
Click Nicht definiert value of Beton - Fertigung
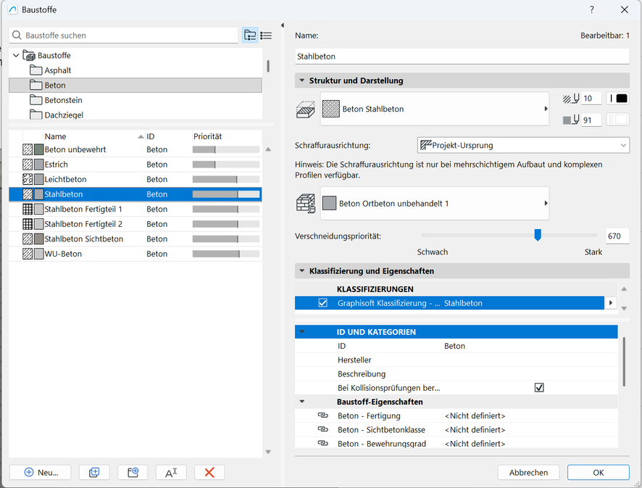(x=475, y=415)
